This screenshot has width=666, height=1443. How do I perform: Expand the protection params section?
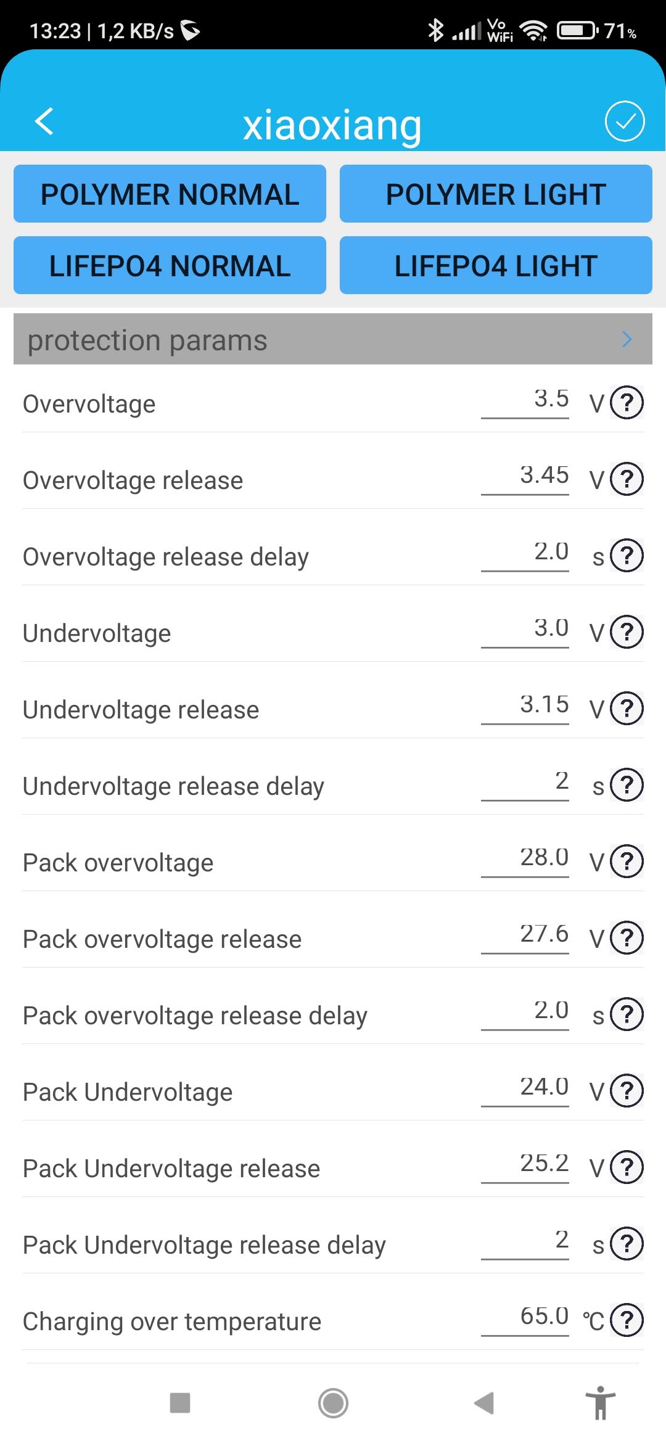(x=627, y=339)
